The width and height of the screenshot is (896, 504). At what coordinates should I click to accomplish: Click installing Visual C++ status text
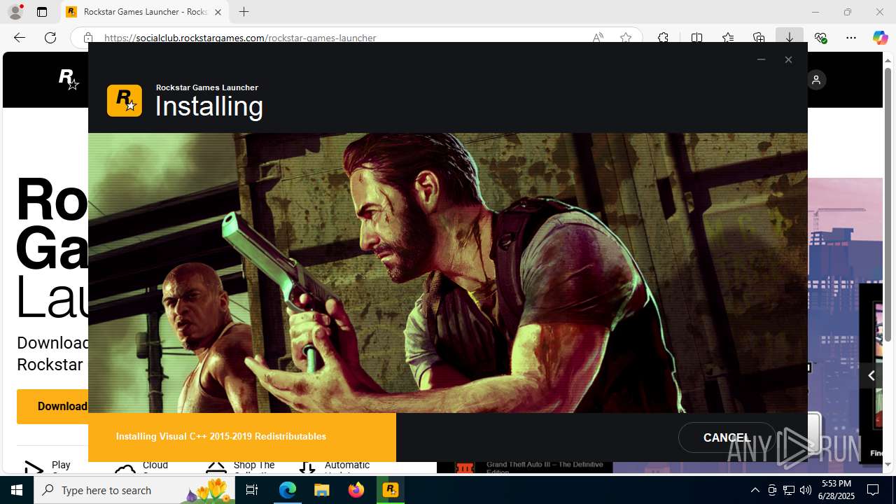point(221,436)
